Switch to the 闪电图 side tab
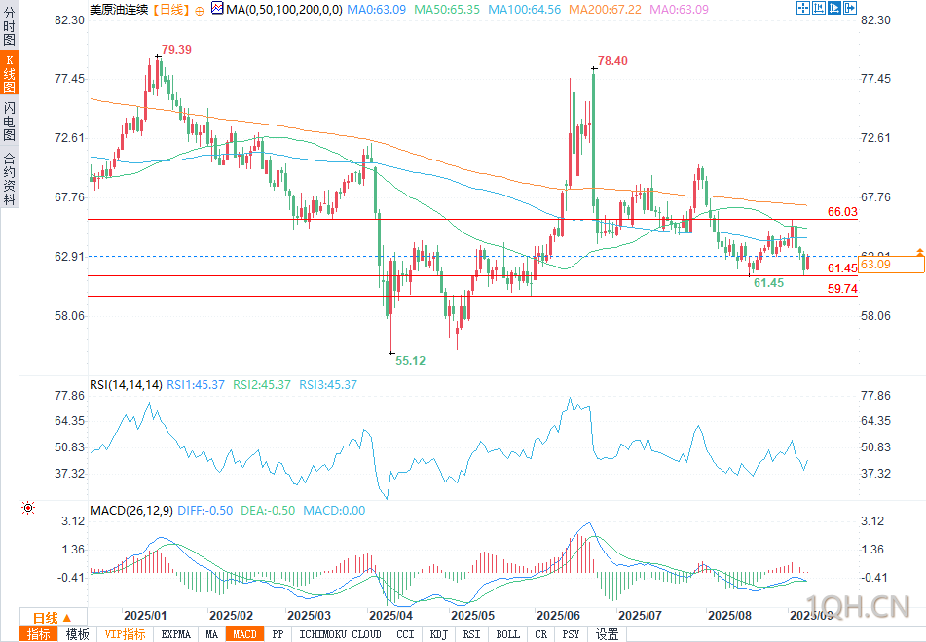Viewport: 926px width, 642px height. [x=9, y=122]
